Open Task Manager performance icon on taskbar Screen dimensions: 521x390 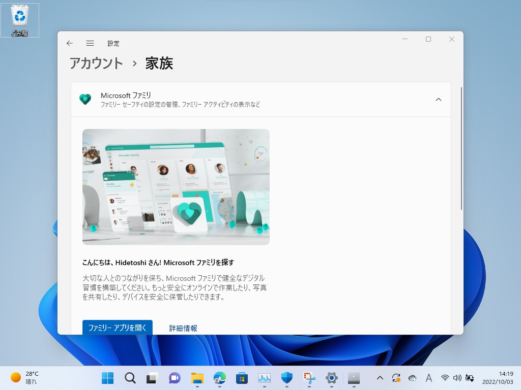point(264,378)
